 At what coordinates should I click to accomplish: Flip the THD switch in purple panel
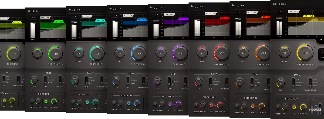click(x=169, y=81)
